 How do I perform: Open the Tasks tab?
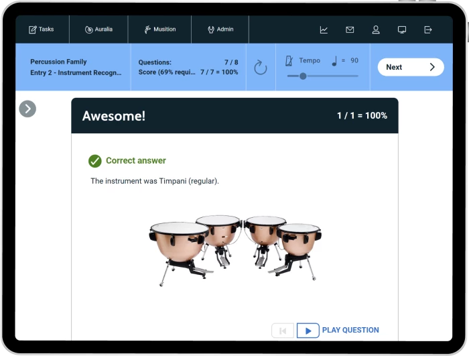tap(42, 29)
